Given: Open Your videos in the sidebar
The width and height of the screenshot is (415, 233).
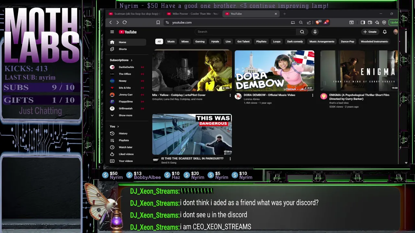Looking at the screenshot, I should [127, 161].
